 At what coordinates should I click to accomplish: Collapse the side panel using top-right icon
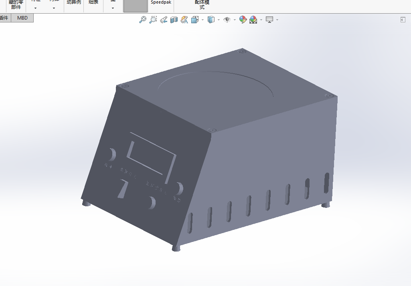[403, 20]
